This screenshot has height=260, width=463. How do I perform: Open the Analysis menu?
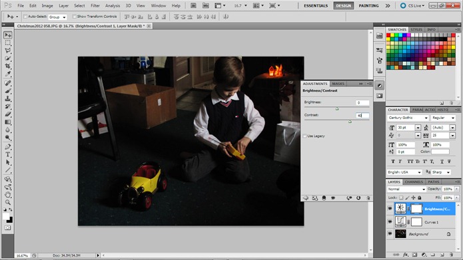pyautogui.click(x=113, y=5)
